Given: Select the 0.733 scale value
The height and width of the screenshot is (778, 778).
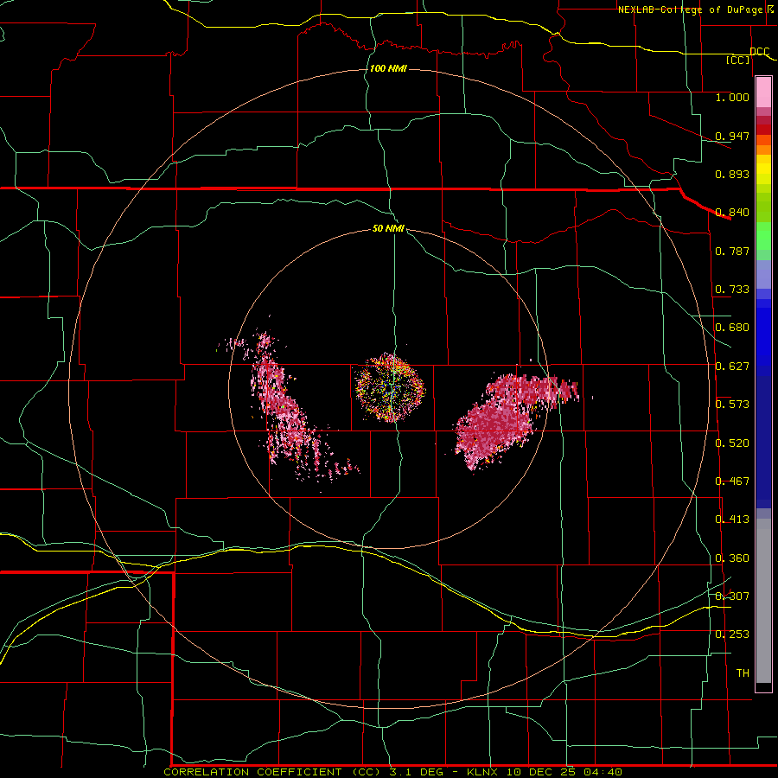Looking at the screenshot, I should coord(732,290).
